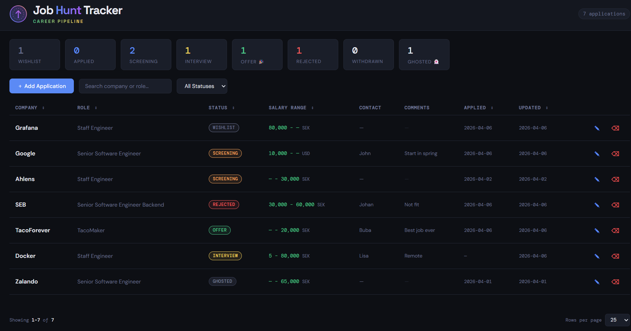Screen dimensions: 631x331
Task: Click the 'Not fit' comment
Action: [412, 205]
